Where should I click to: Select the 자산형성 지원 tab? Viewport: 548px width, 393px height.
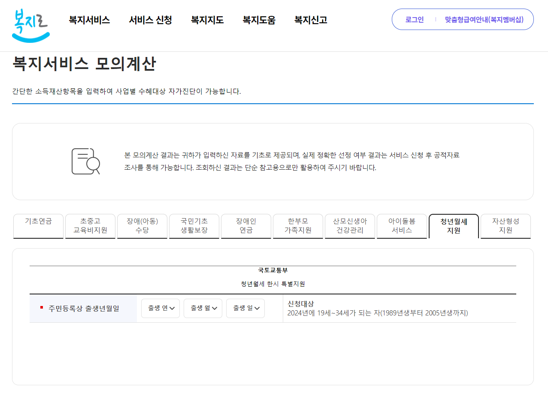[506, 226]
